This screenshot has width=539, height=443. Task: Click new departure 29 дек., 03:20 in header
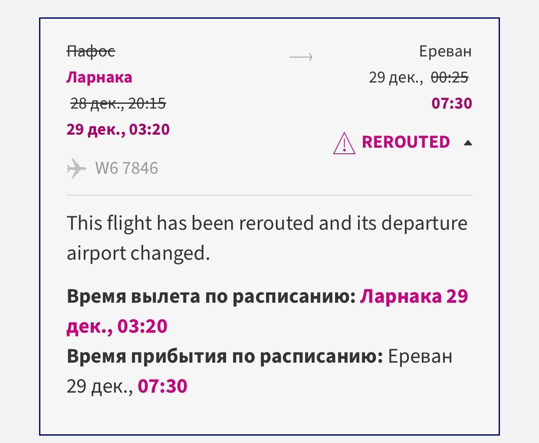(x=118, y=129)
